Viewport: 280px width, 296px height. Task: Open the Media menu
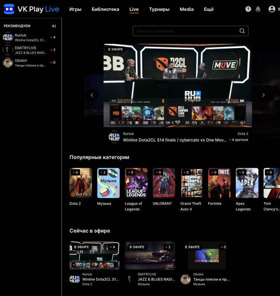(187, 9)
